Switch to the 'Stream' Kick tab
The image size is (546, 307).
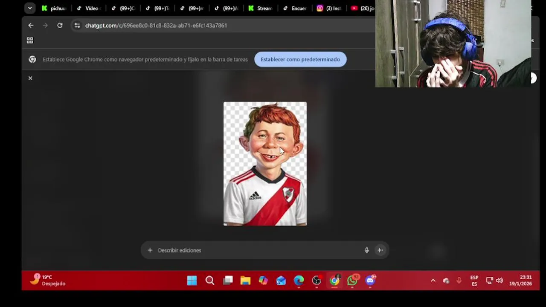261,8
